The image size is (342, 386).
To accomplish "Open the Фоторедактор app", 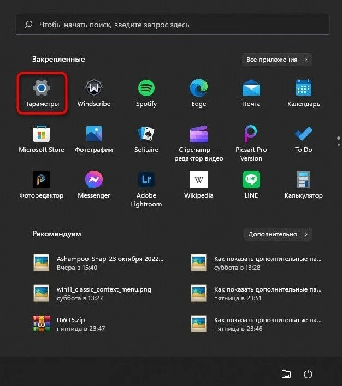I will click(x=42, y=185).
